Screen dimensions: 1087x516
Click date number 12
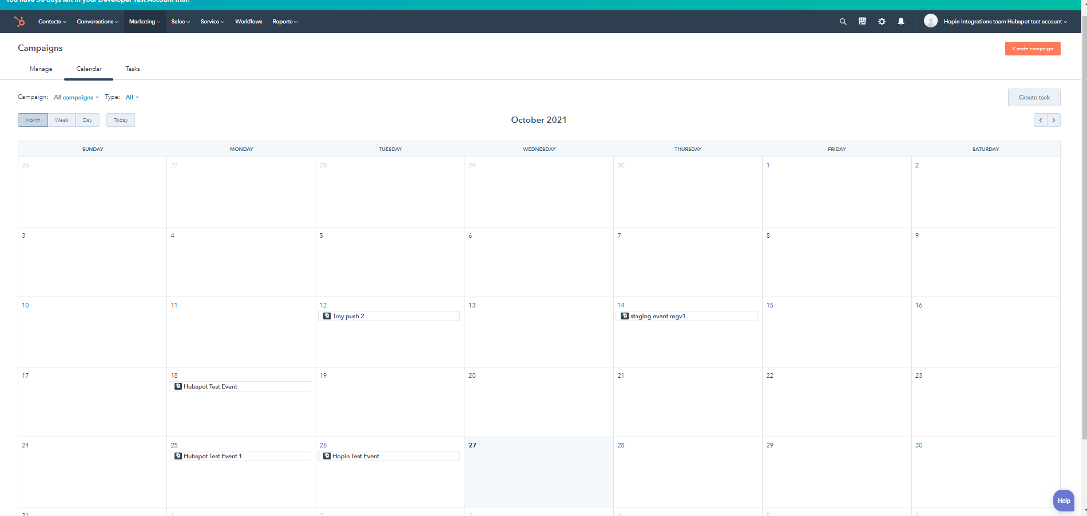coord(323,305)
